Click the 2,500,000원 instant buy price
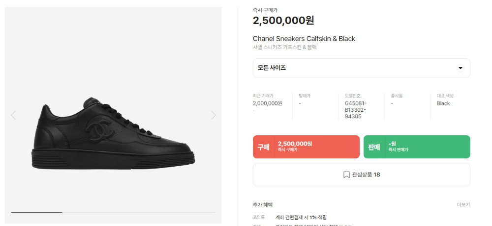 click(x=283, y=21)
